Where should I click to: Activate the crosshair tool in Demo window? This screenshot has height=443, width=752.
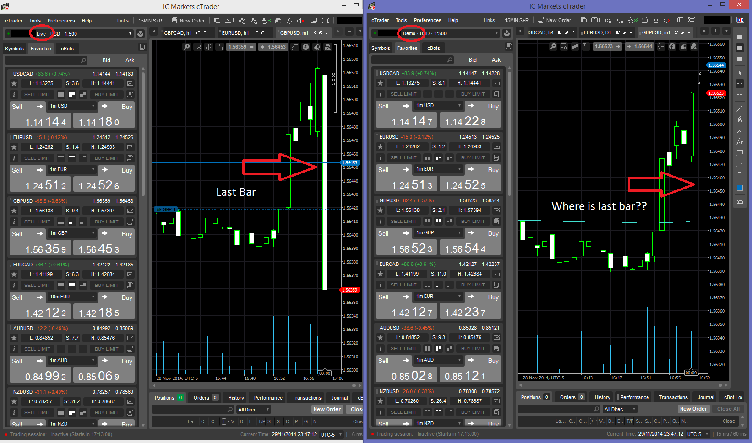pos(740,83)
